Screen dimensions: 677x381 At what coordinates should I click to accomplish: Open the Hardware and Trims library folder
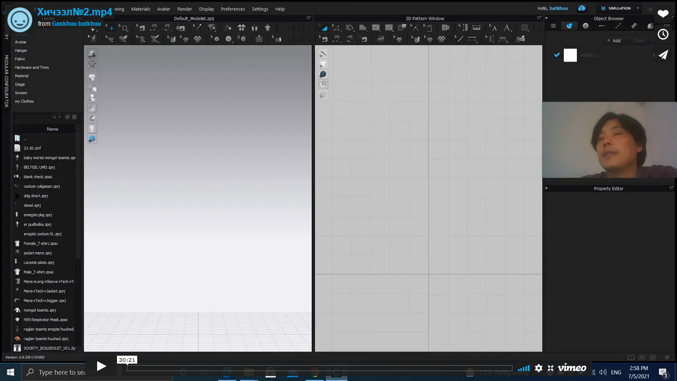[32, 67]
